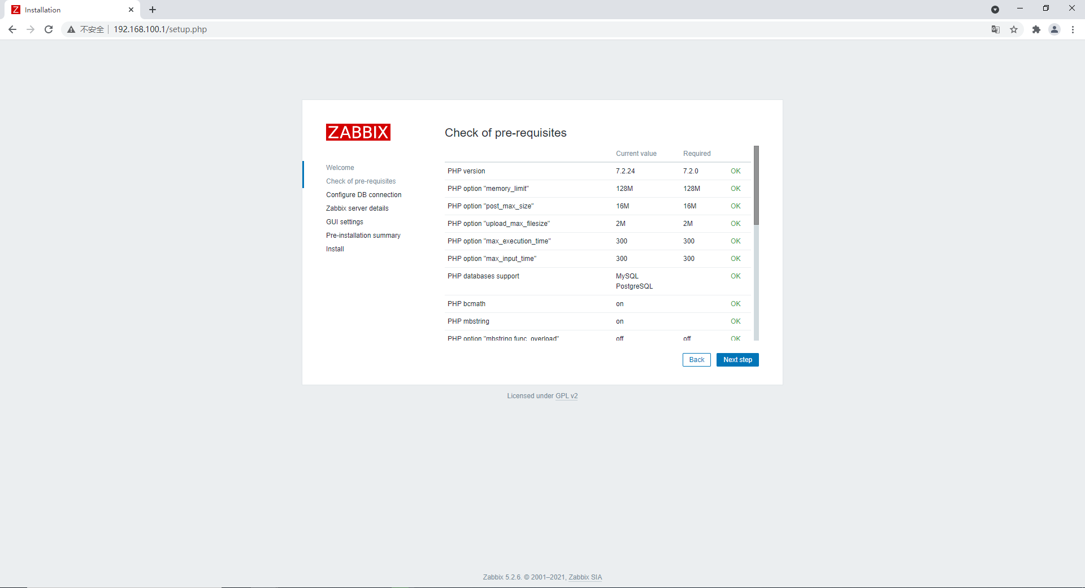The width and height of the screenshot is (1085, 588).
Task: Select Configure DB connection step
Action: click(x=364, y=195)
